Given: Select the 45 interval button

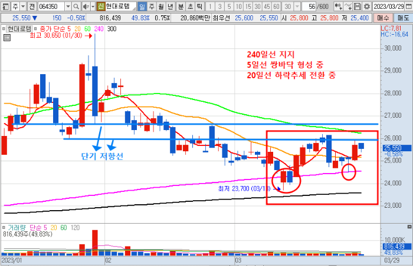Looking at the screenshot, I should click(267, 6).
